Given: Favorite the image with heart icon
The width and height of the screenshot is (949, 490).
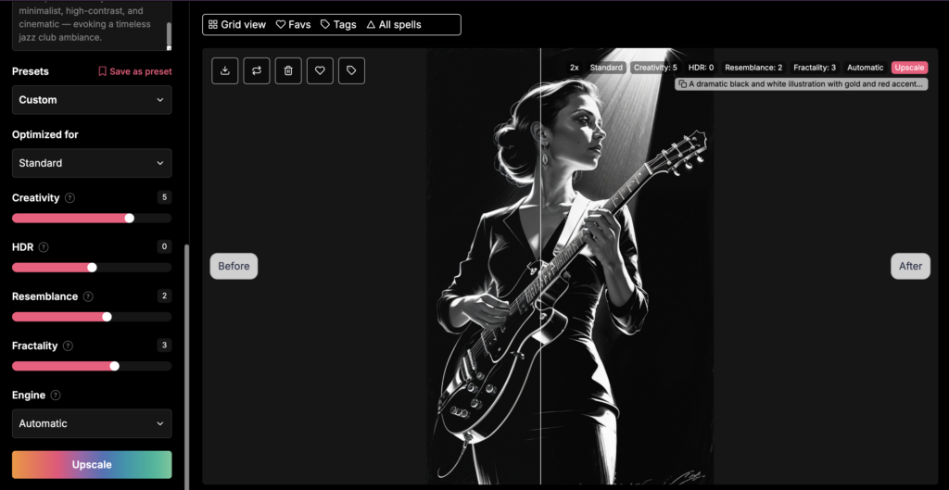Looking at the screenshot, I should tap(320, 70).
